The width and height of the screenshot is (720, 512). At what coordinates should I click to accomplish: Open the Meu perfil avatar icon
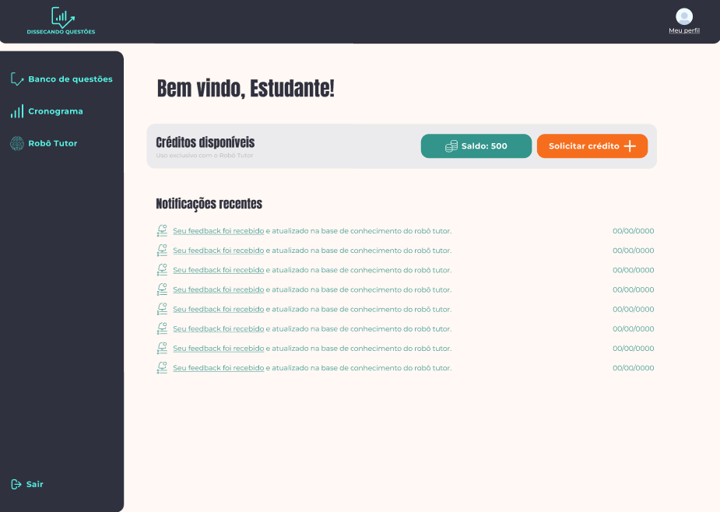[x=684, y=16]
